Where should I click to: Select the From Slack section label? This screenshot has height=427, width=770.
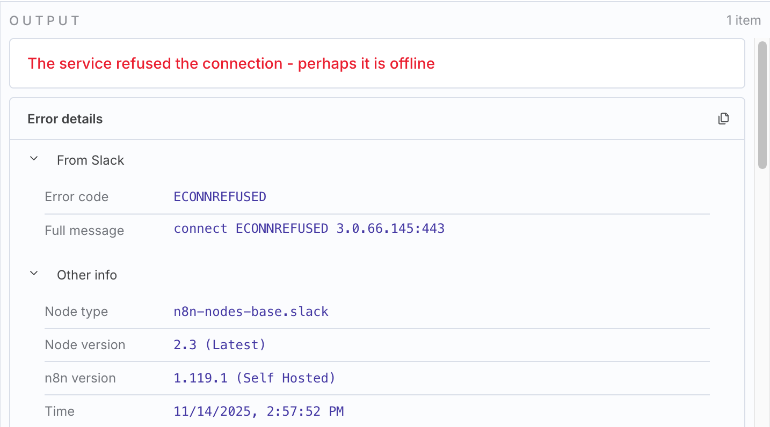pyautogui.click(x=90, y=160)
